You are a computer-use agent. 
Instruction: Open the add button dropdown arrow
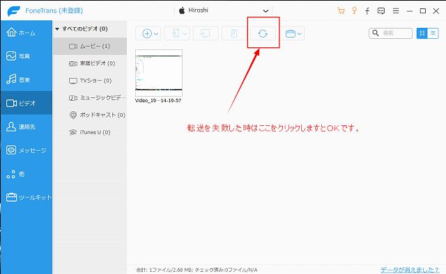pos(156,34)
